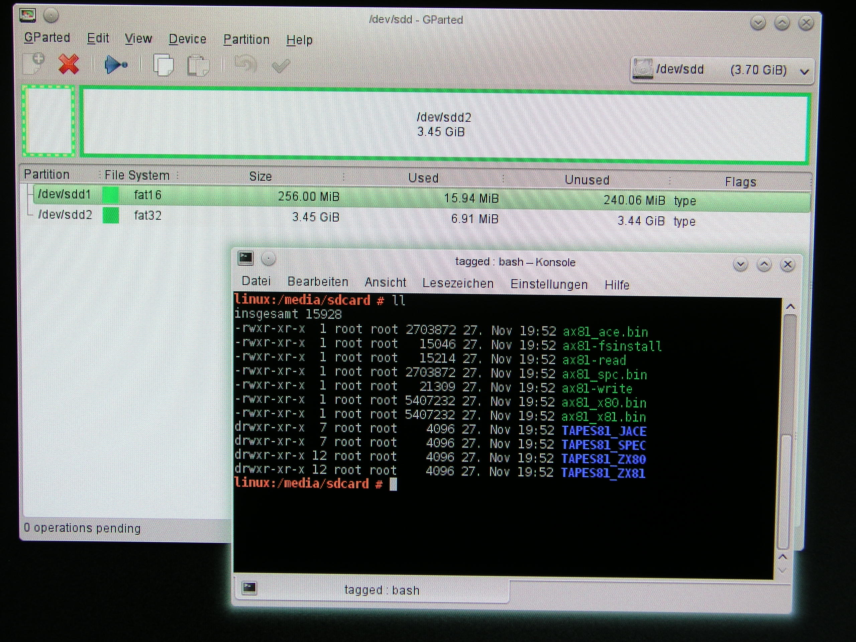Image resolution: width=856 pixels, height=642 pixels.
Task: Open the Einstellungen menu in Konsole
Action: (x=549, y=285)
